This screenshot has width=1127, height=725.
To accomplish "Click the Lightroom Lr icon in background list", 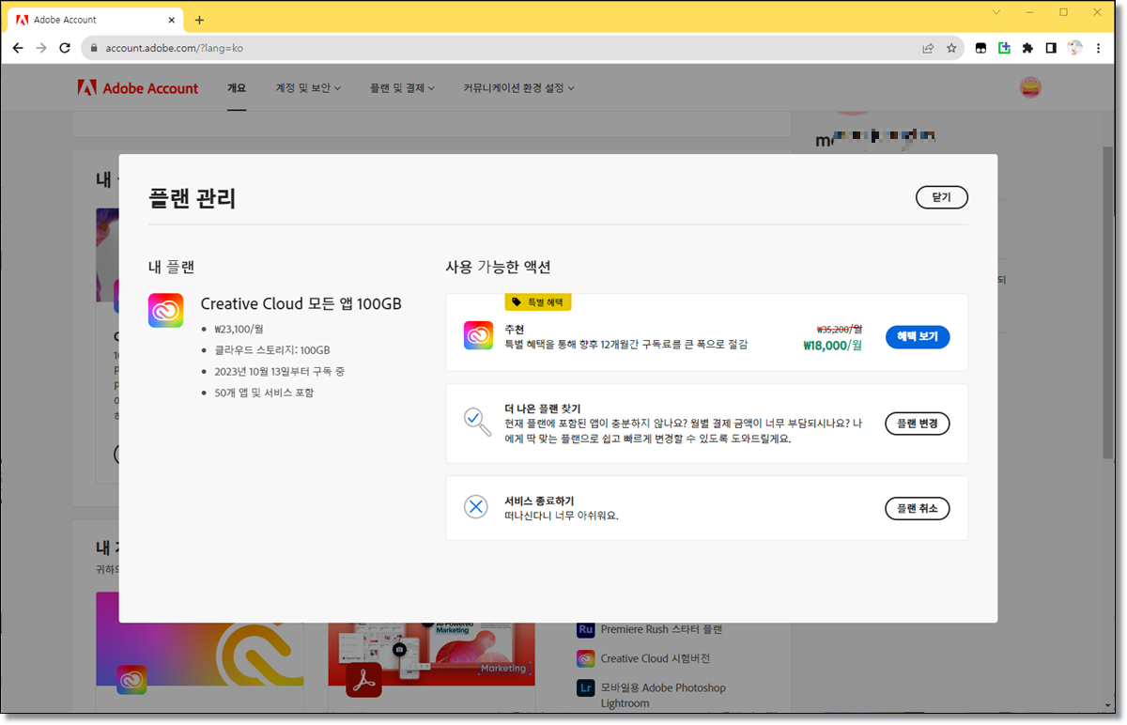I will click(x=585, y=688).
